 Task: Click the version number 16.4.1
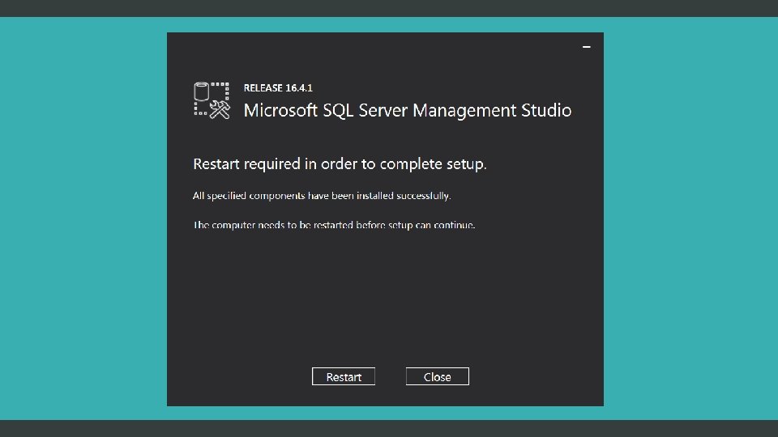pos(299,87)
